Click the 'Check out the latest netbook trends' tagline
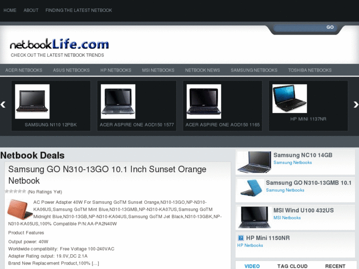The height and width of the screenshot is (269, 359). pos(57,55)
